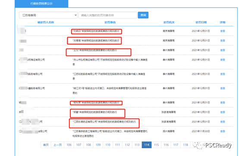Click the 江西东港航运有限公司 penalty reason text
Image resolution: width=239 pixels, height=156 pixels.
point(104,122)
